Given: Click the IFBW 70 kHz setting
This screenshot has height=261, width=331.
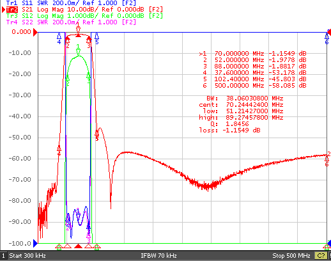Looking at the screenshot, I should 158,255.
